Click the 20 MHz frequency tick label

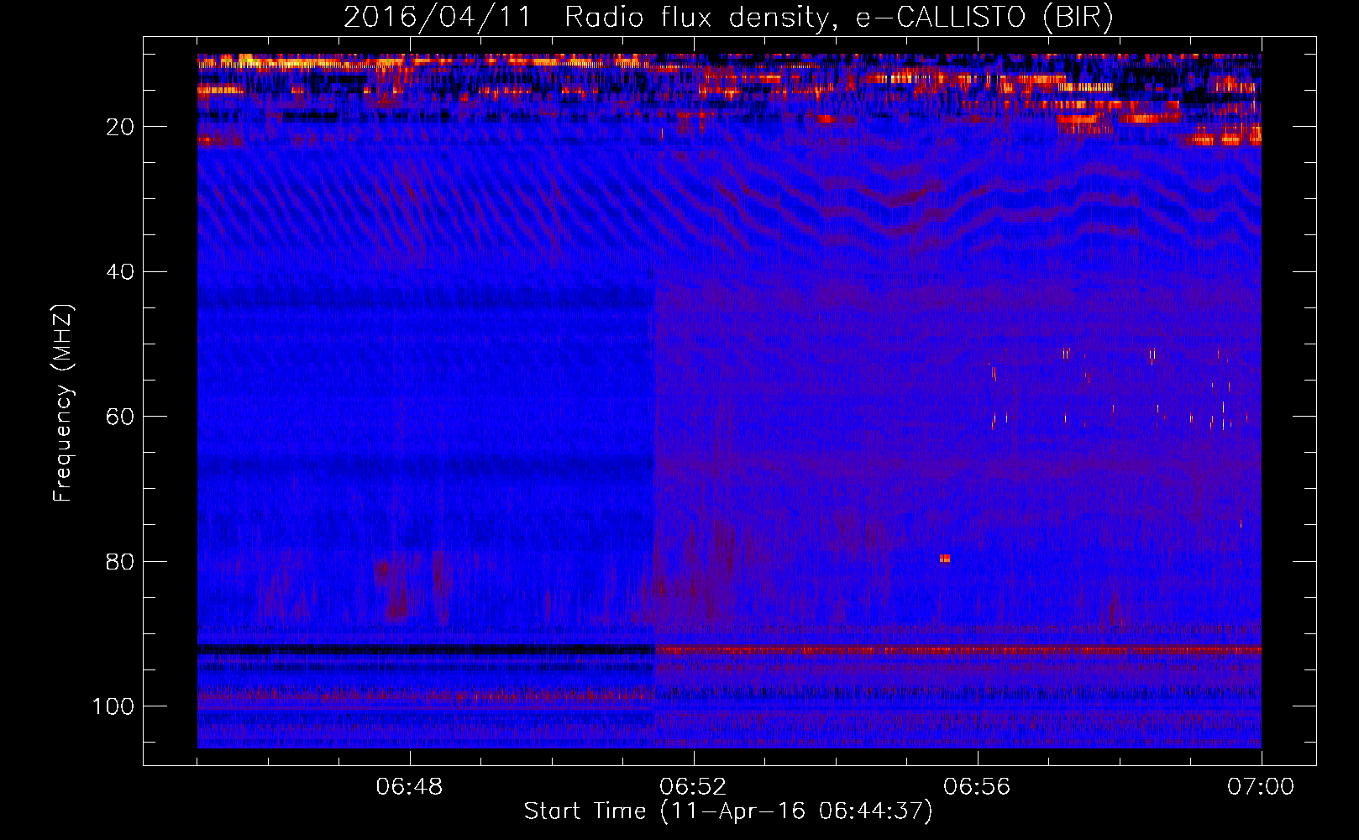120,127
